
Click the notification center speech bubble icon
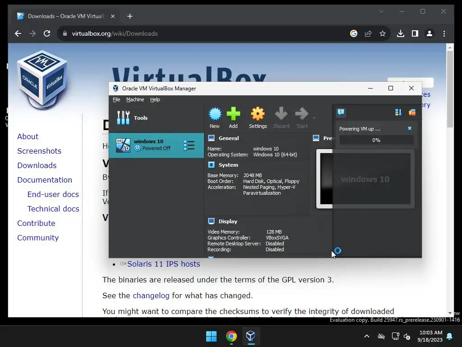(341, 112)
